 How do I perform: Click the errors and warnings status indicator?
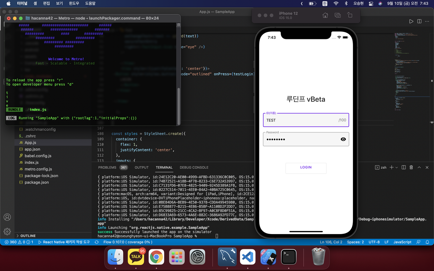(19, 242)
